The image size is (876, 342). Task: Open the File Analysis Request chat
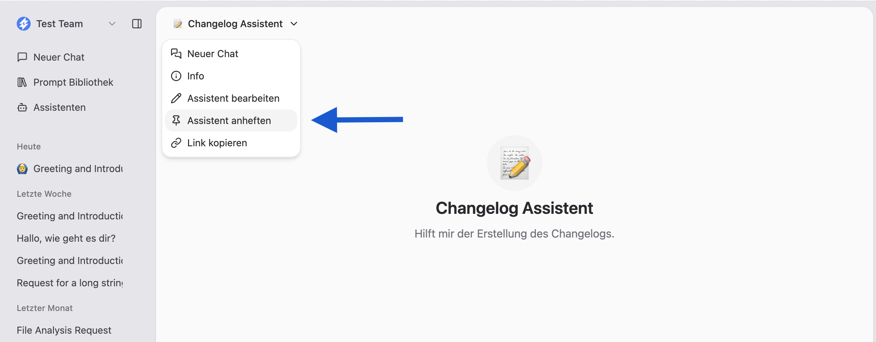tap(64, 330)
